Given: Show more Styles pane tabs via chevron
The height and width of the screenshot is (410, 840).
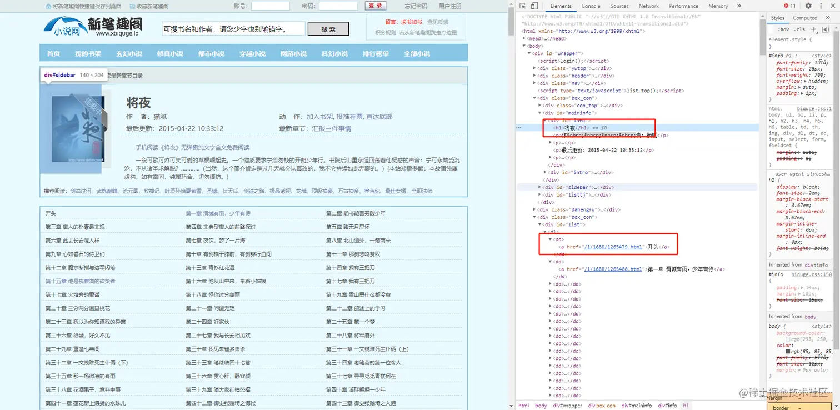Looking at the screenshot, I should pyautogui.click(x=827, y=18).
